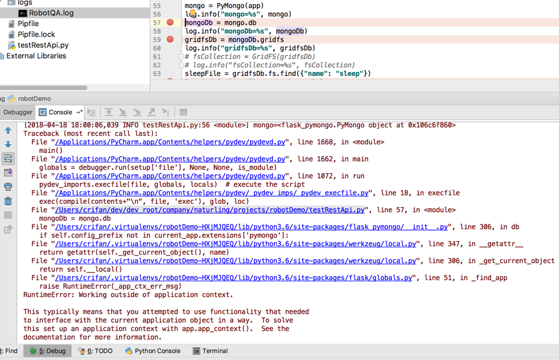Select the robotDemo debug session tab
The height and width of the screenshot is (360, 559).
point(29,98)
